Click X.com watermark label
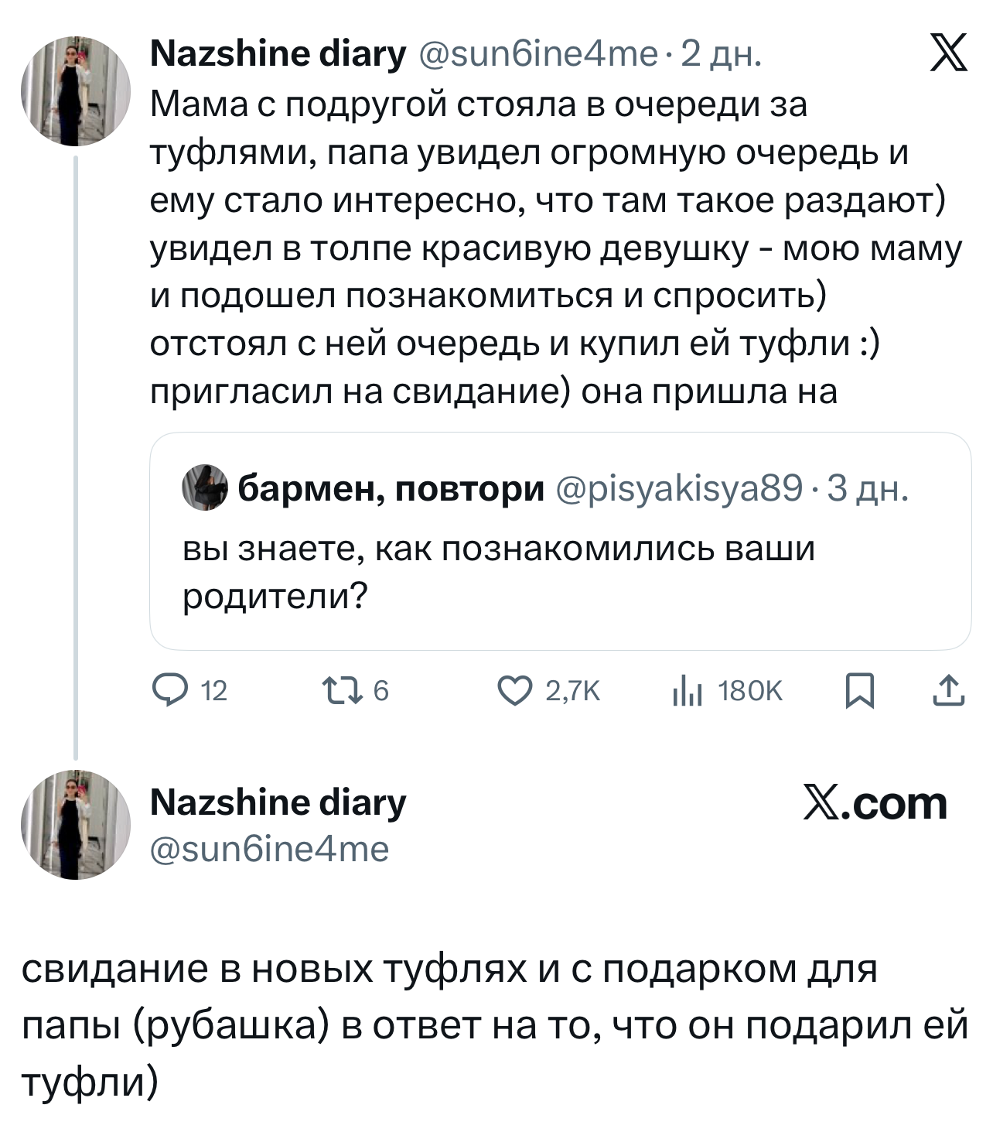Viewport: 993px width, 1139px height. click(875, 803)
